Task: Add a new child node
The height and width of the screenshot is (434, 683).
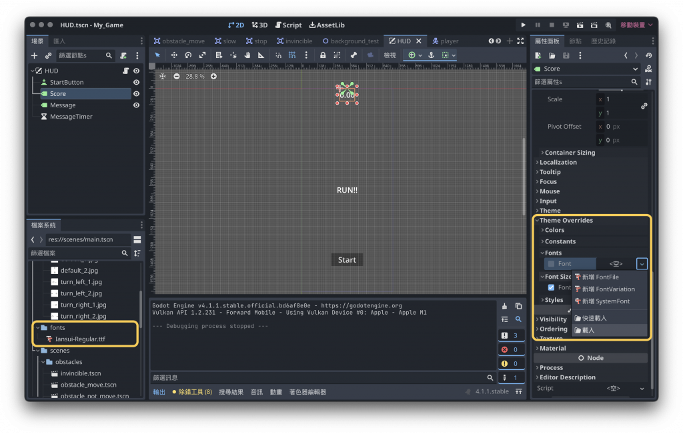Action: [35, 55]
